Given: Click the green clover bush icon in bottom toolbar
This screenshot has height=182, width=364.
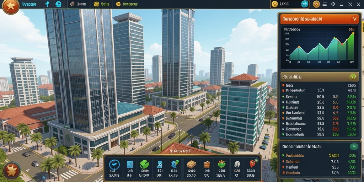Looking at the screenshot, I should tap(221, 164).
